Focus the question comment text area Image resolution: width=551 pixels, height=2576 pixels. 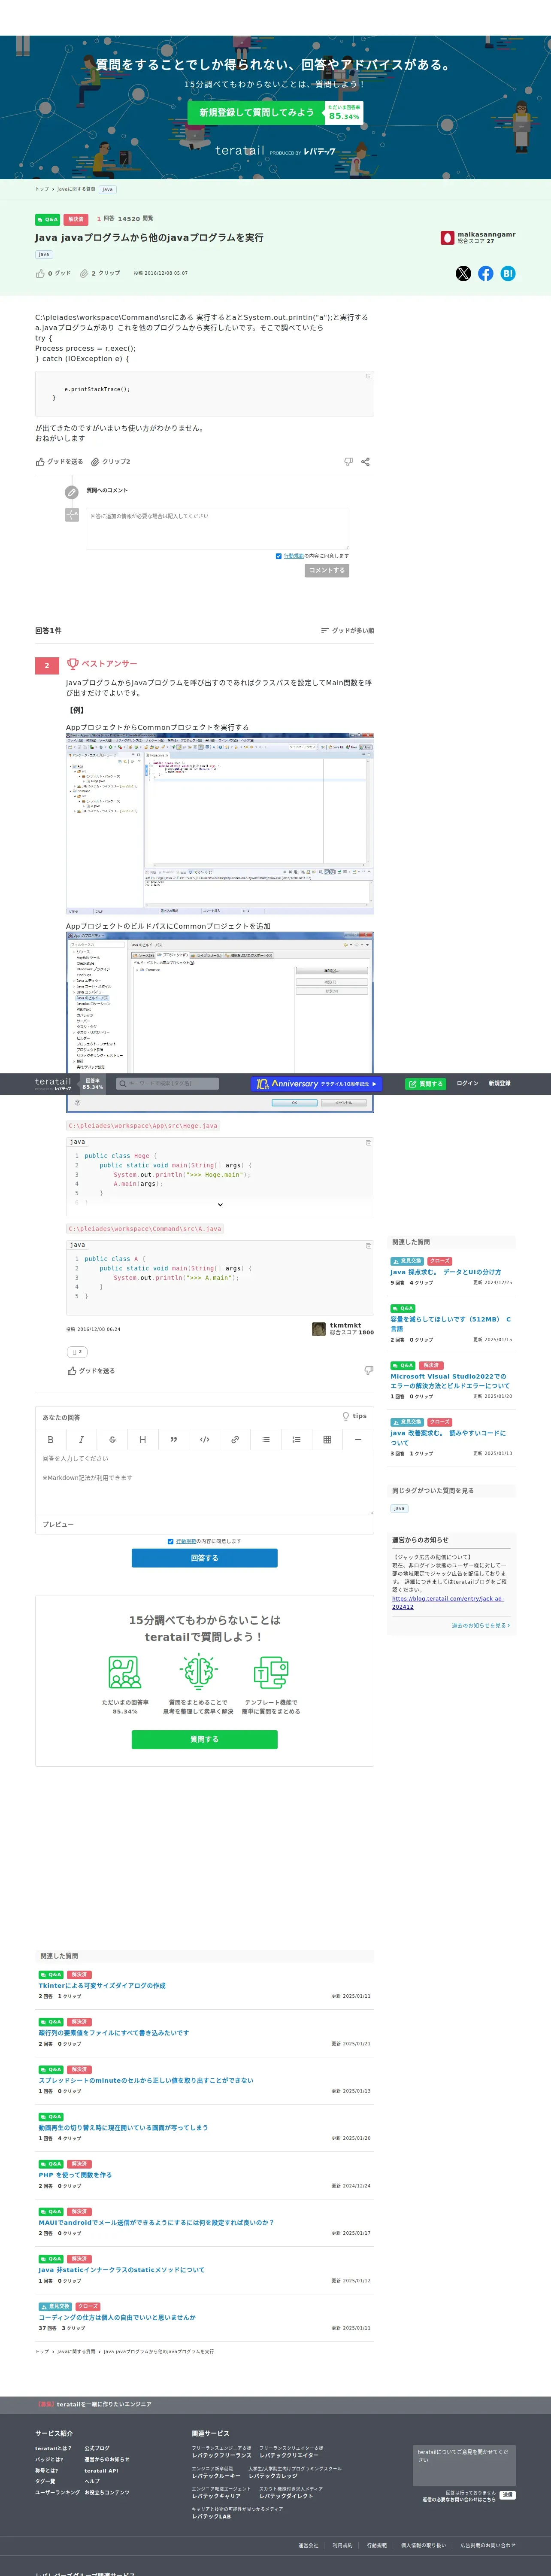[x=217, y=528]
